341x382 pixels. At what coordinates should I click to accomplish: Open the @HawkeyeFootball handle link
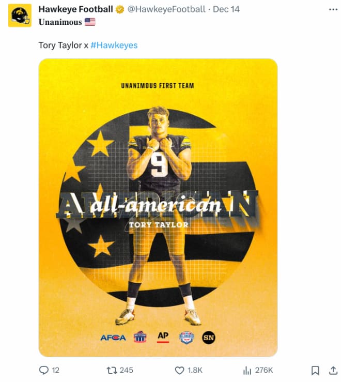pos(166,9)
